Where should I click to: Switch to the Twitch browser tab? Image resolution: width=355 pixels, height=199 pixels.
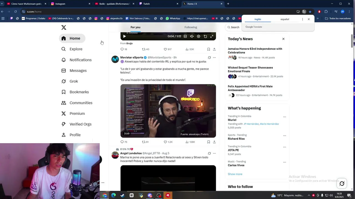tap(159, 4)
